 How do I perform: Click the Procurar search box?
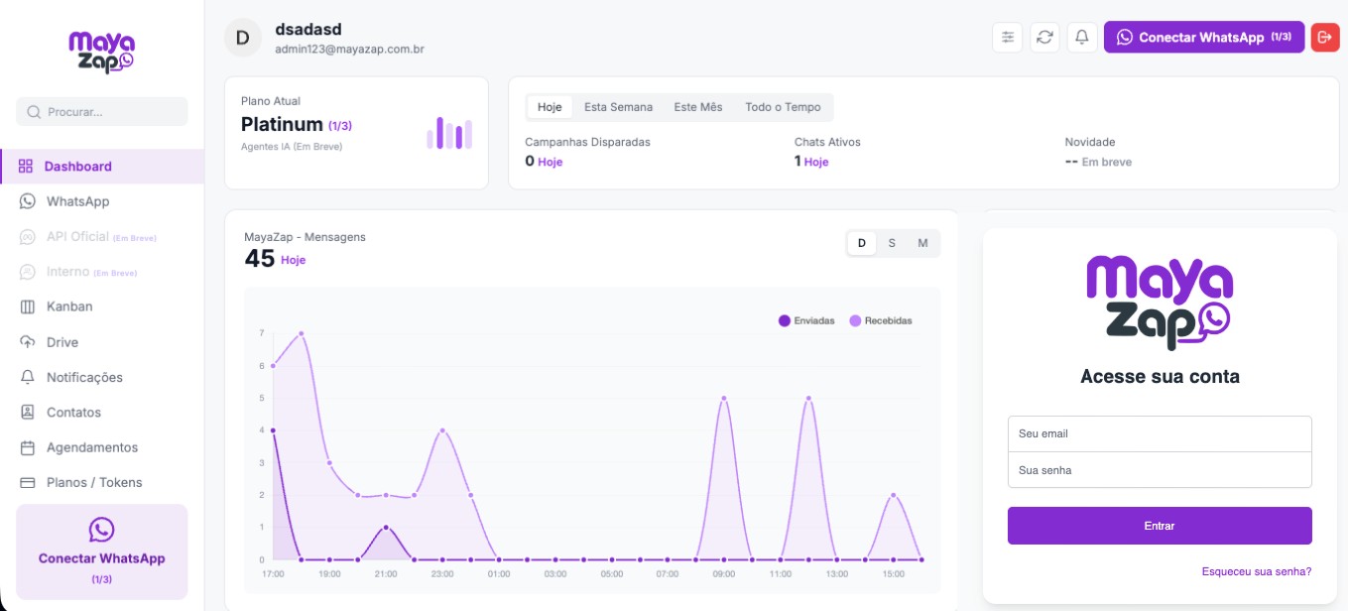pyautogui.click(x=102, y=112)
